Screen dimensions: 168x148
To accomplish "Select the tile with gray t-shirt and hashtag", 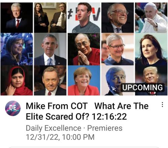I will click(84, 18).
